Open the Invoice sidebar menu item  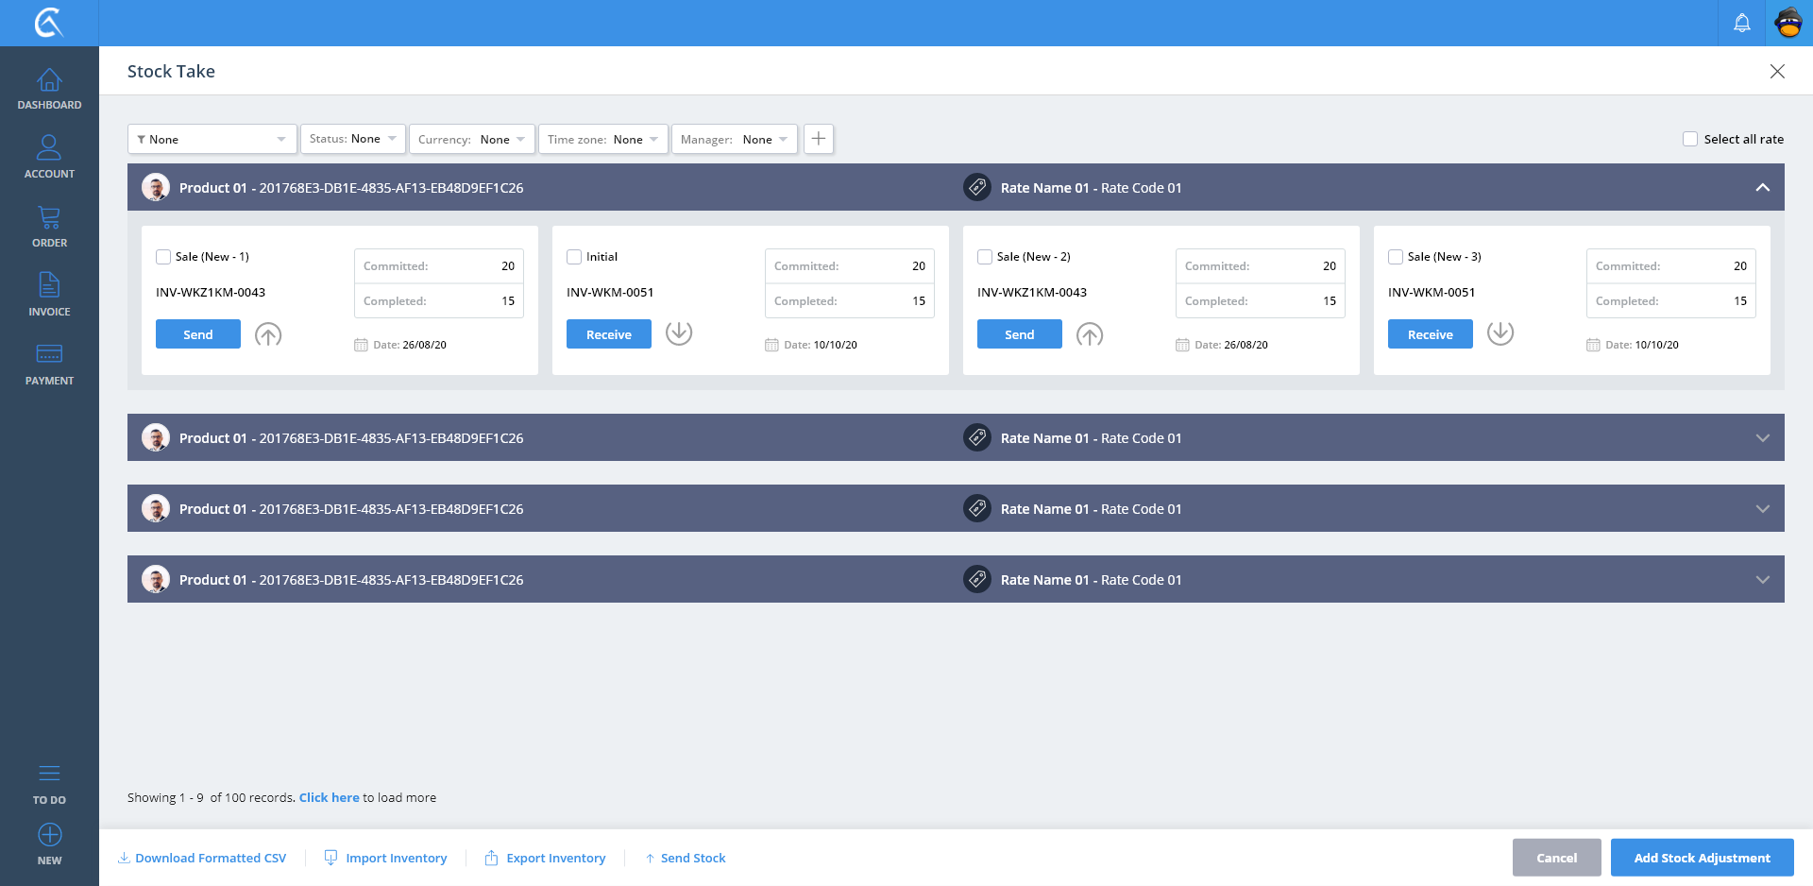(49, 295)
